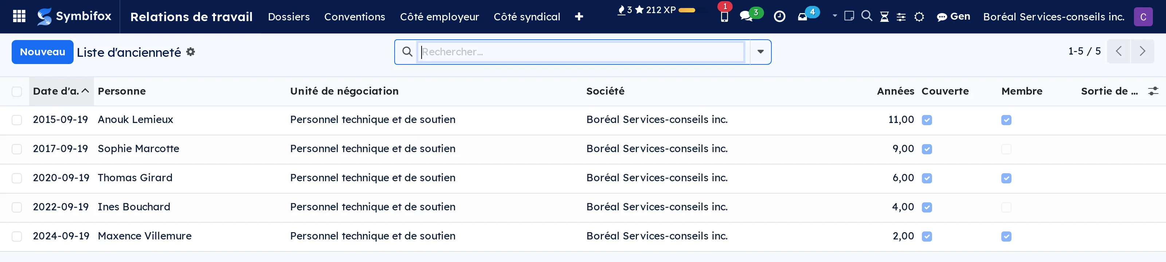Go to the next page arrow

tap(1142, 52)
